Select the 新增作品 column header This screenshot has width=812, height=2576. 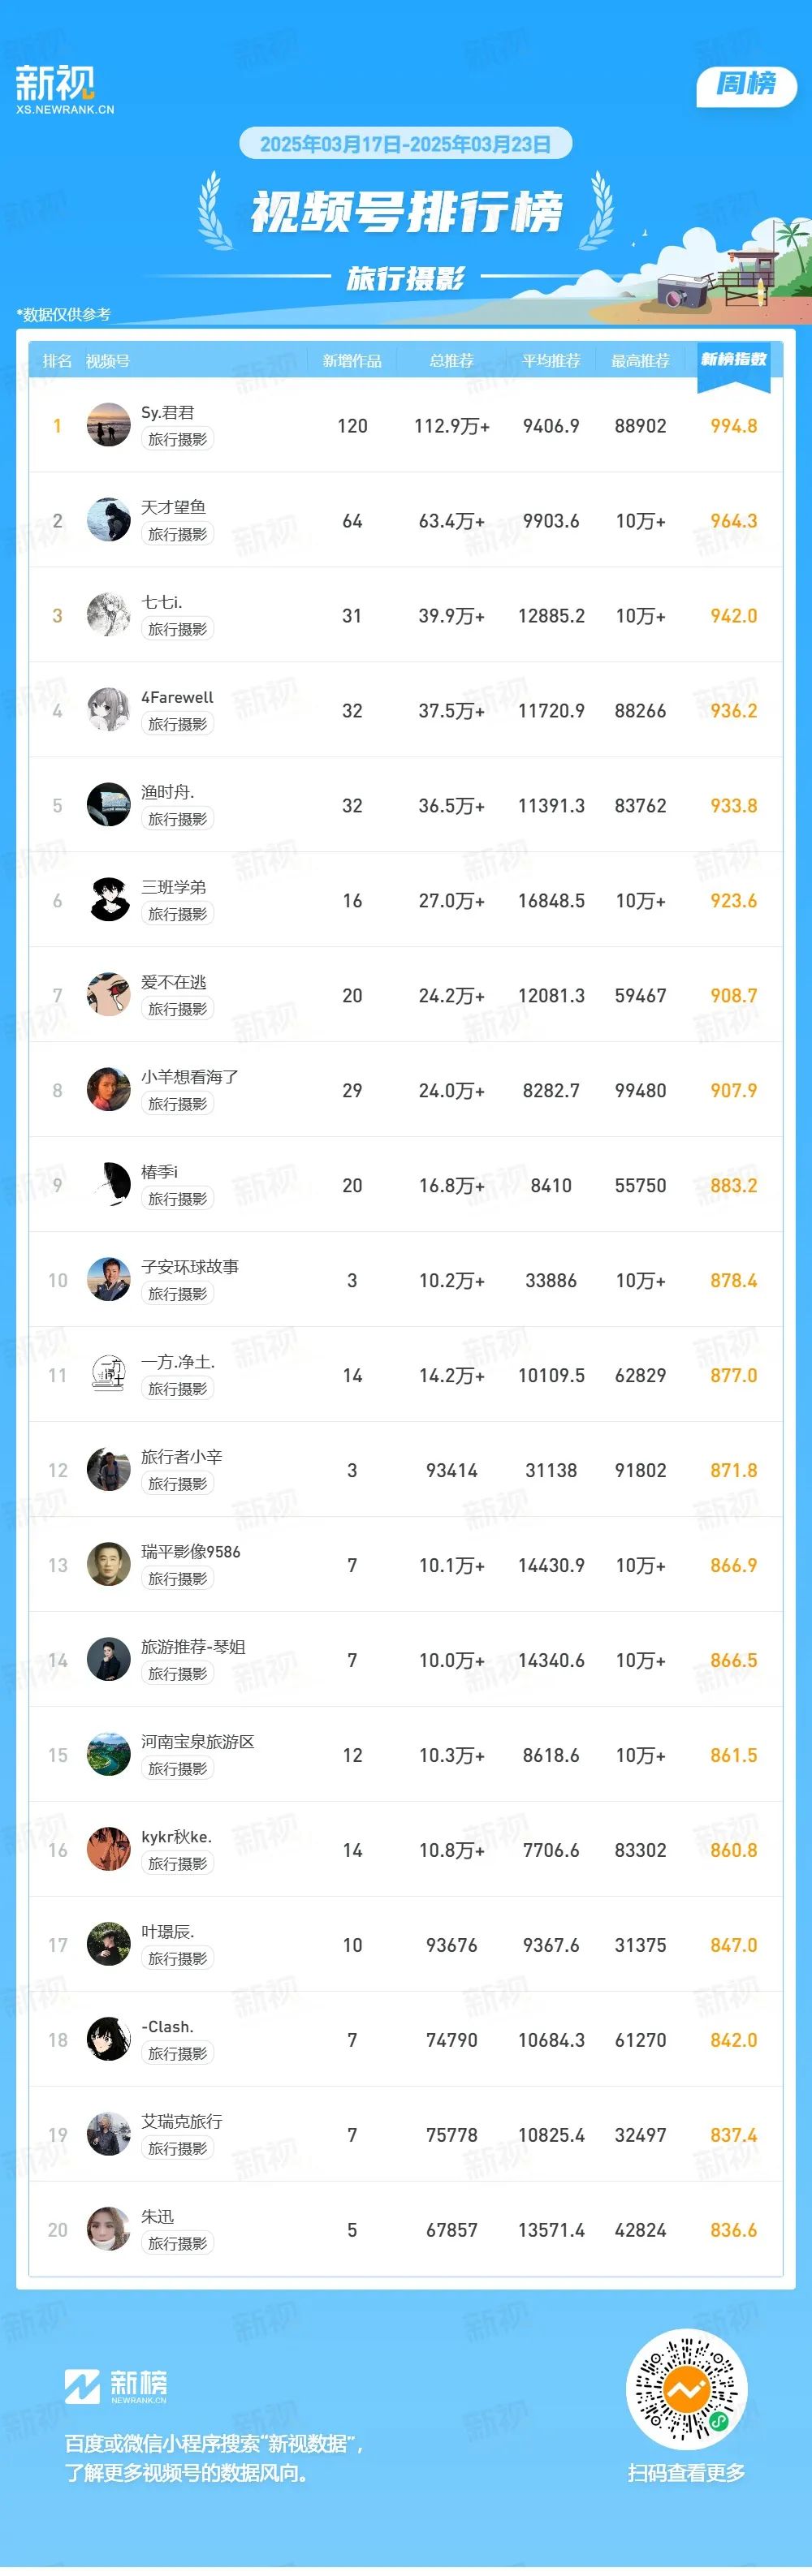(x=352, y=361)
